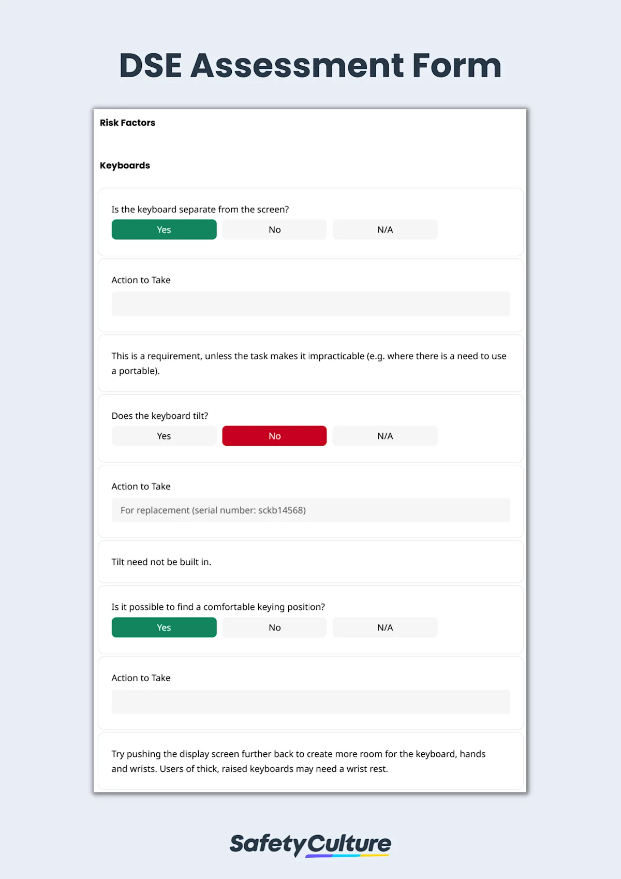Select "No" for comfortable keying position
The width and height of the screenshot is (621, 879).
274,627
